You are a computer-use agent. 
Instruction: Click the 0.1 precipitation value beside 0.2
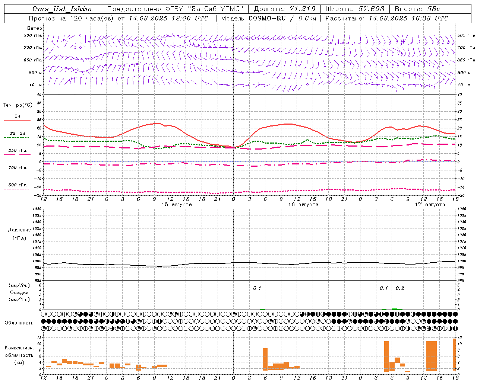click(384, 288)
